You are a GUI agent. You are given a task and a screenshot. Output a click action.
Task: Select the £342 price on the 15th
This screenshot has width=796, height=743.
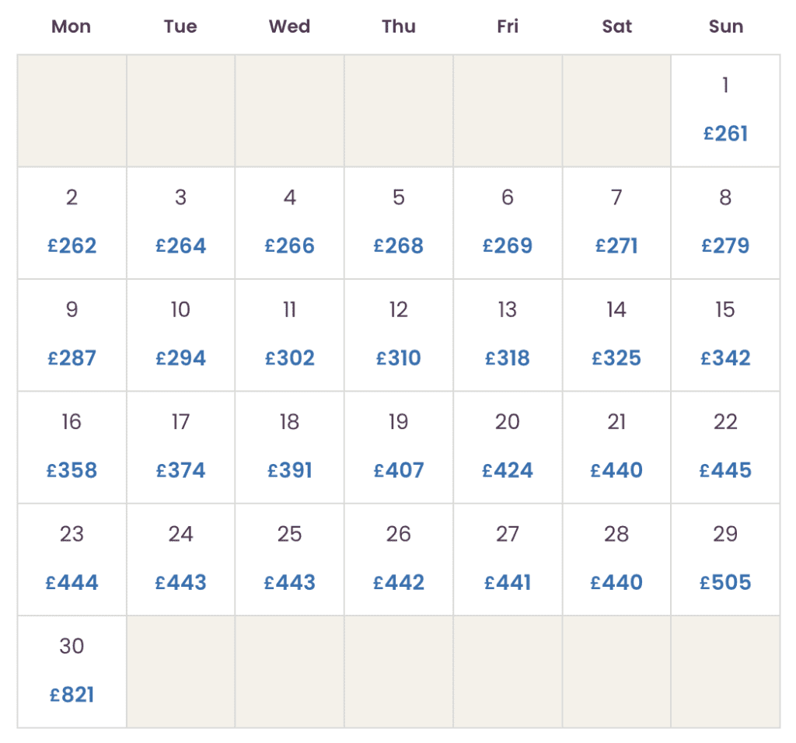pyautogui.click(x=724, y=358)
